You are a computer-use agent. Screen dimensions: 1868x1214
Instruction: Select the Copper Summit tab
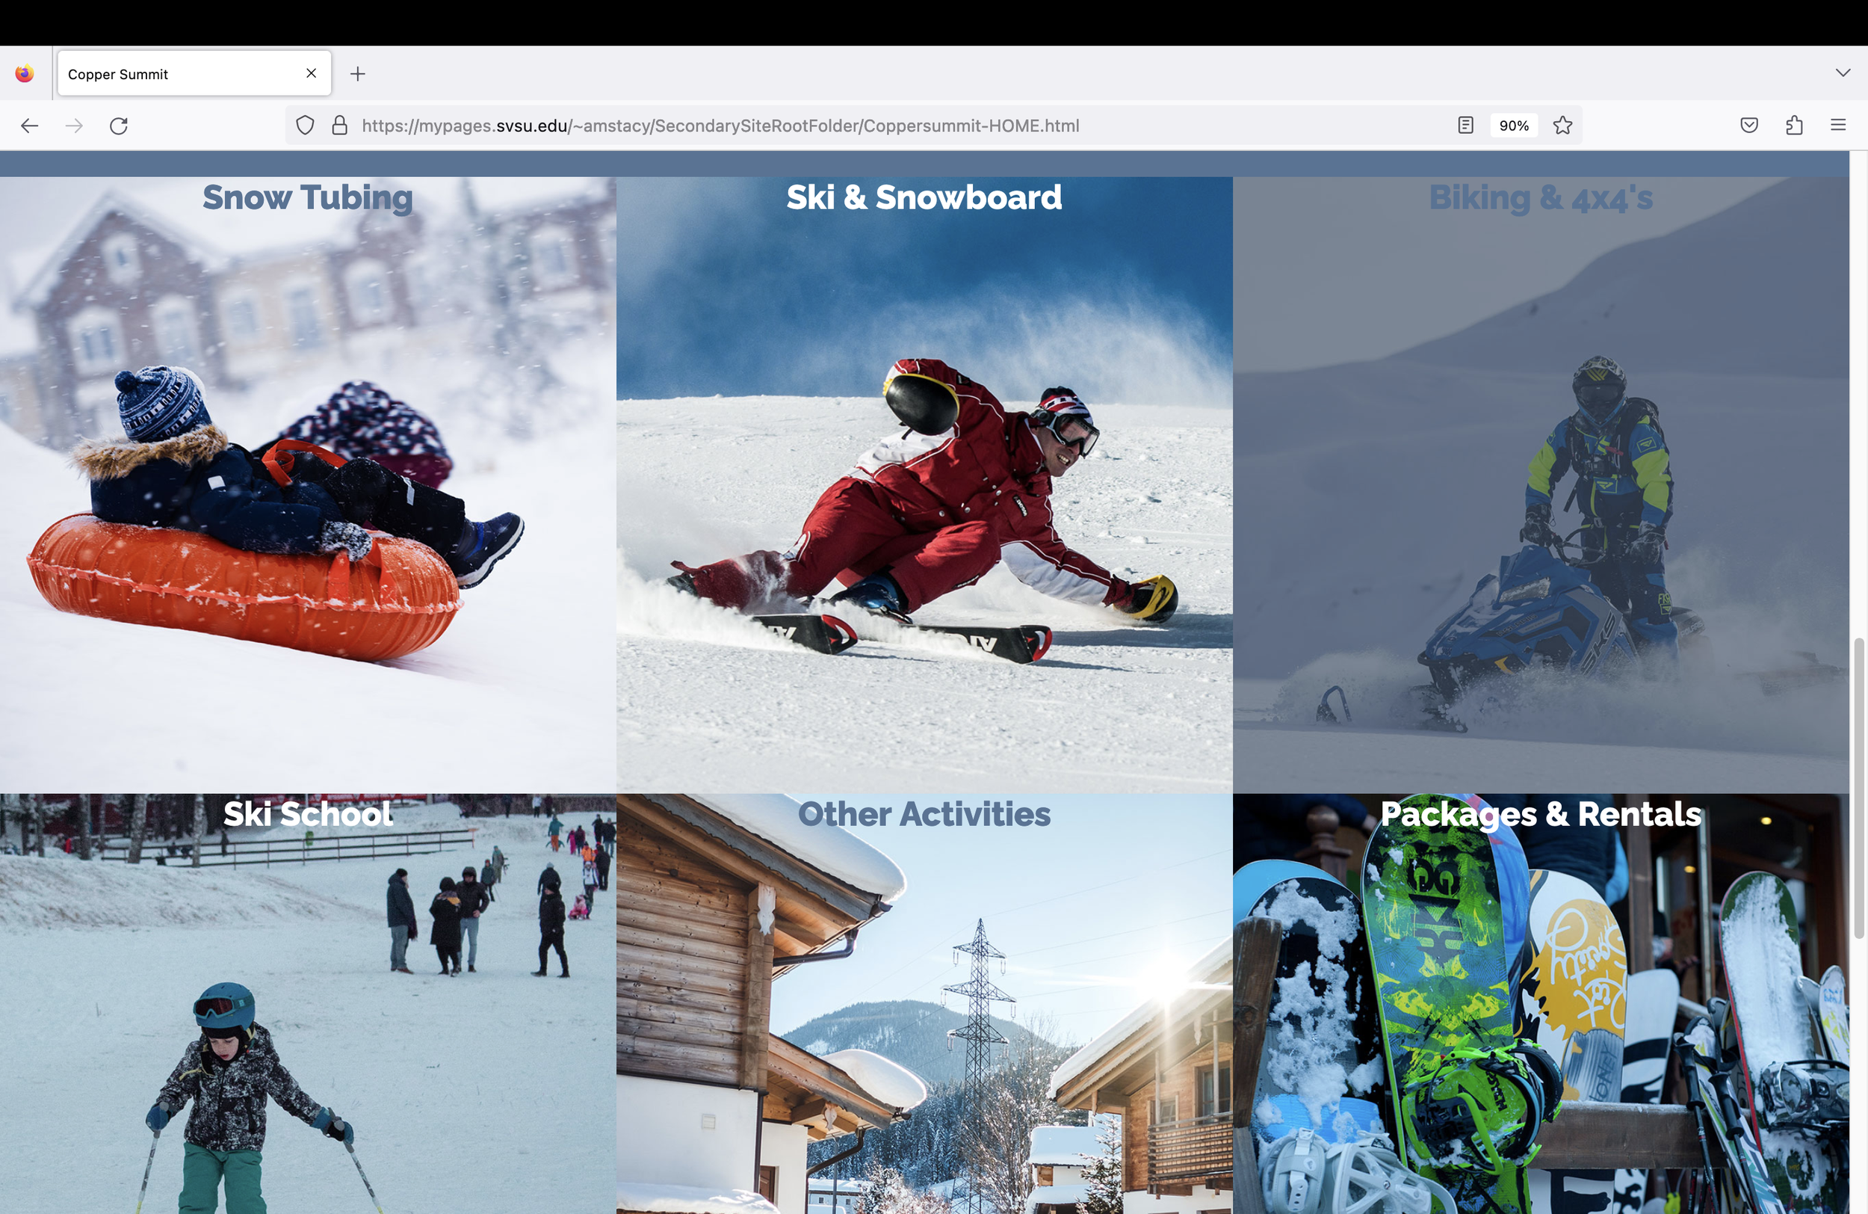click(173, 74)
